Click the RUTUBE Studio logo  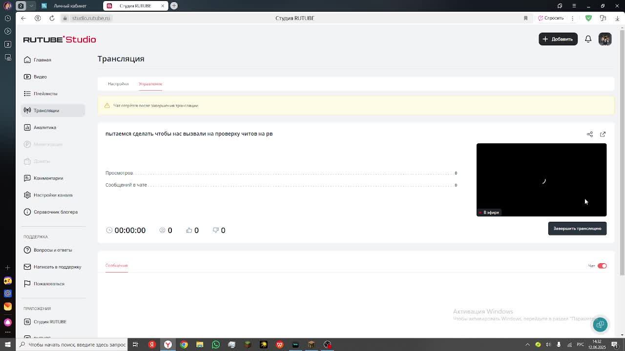point(60,39)
